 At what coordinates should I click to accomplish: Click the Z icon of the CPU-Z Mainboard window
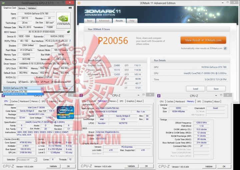tap(81, 95)
